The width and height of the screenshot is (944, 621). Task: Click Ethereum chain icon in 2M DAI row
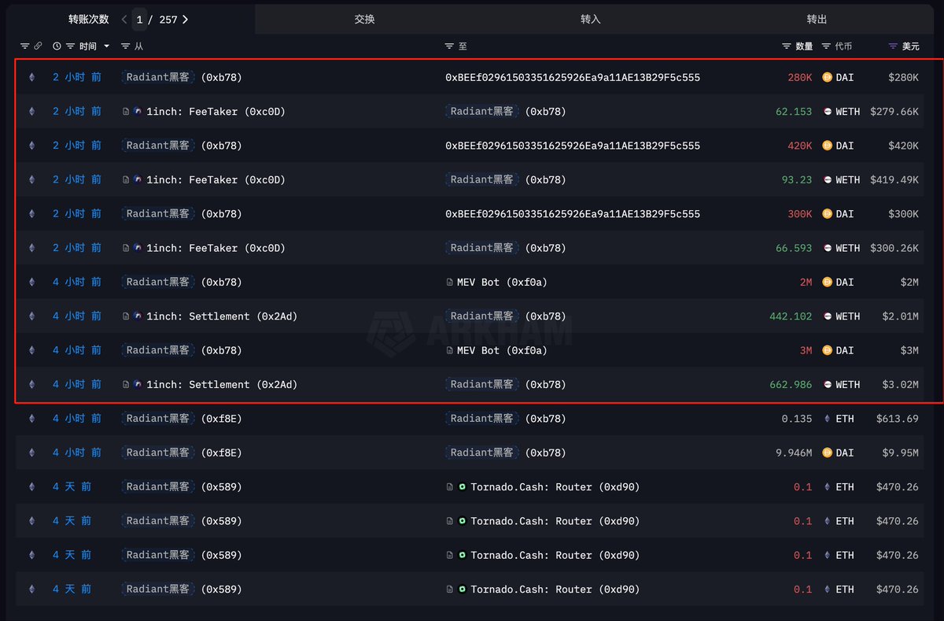(32, 282)
